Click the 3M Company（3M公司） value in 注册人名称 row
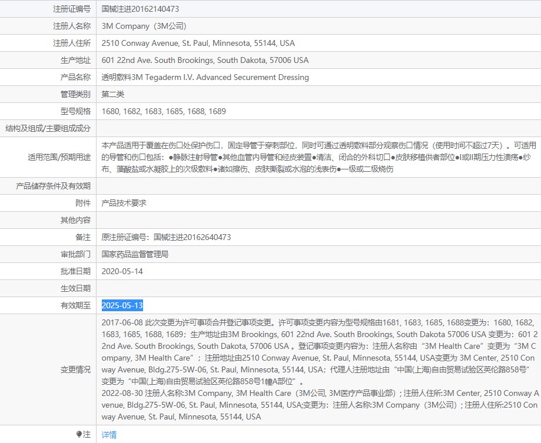 pos(144,26)
